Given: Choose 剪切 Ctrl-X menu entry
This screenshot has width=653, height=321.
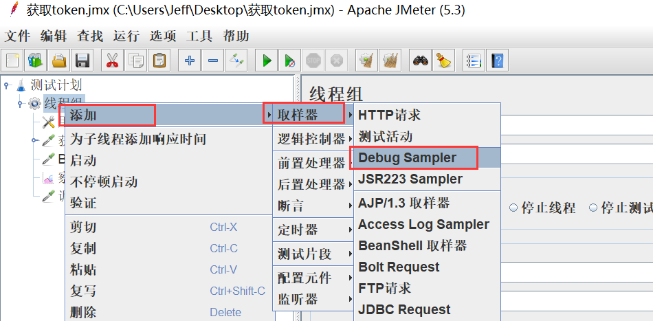Looking at the screenshot, I should tap(169, 228).
